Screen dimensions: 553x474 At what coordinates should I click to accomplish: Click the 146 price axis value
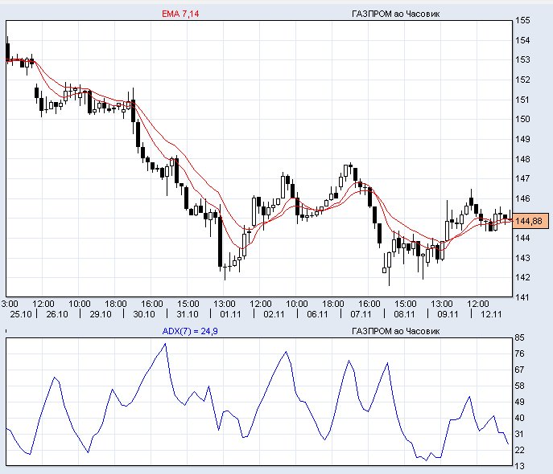pyautogui.click(x=522, y=198)
